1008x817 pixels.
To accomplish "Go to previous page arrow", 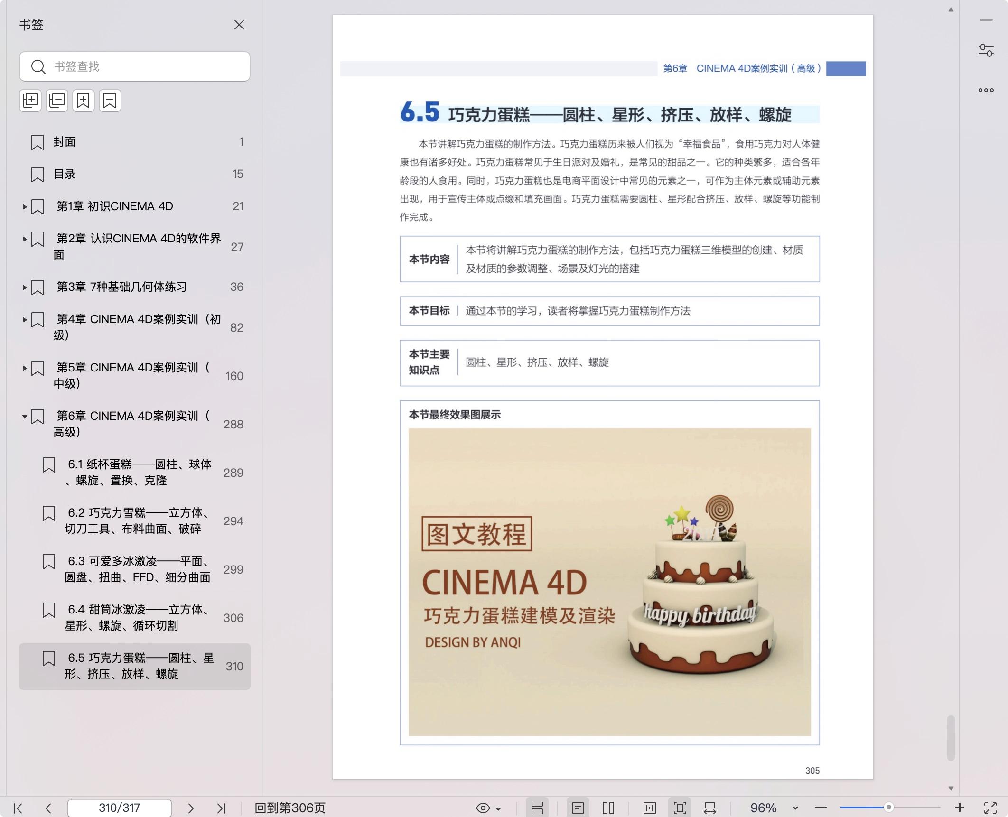I will [48, 808].
